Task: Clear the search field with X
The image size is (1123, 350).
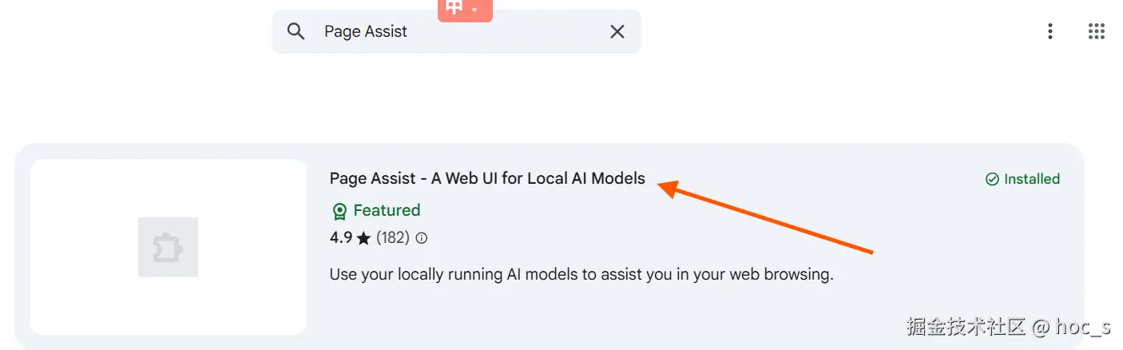Action: (617, 31)
